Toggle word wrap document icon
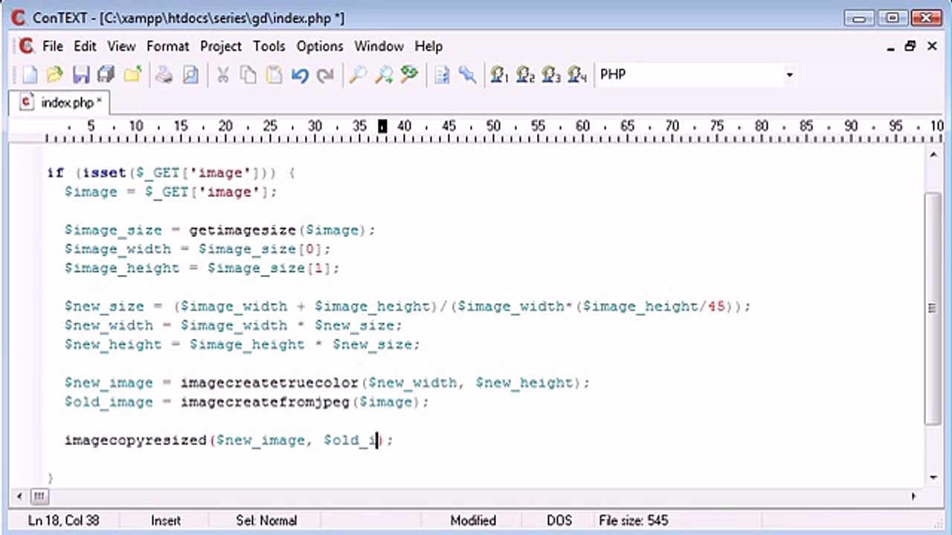This screenshot has height=535, width=952. coord(442,74)
